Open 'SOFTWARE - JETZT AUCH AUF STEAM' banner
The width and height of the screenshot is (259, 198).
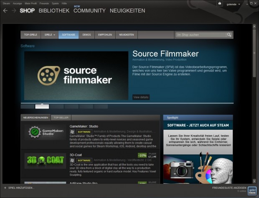(198, 125)
